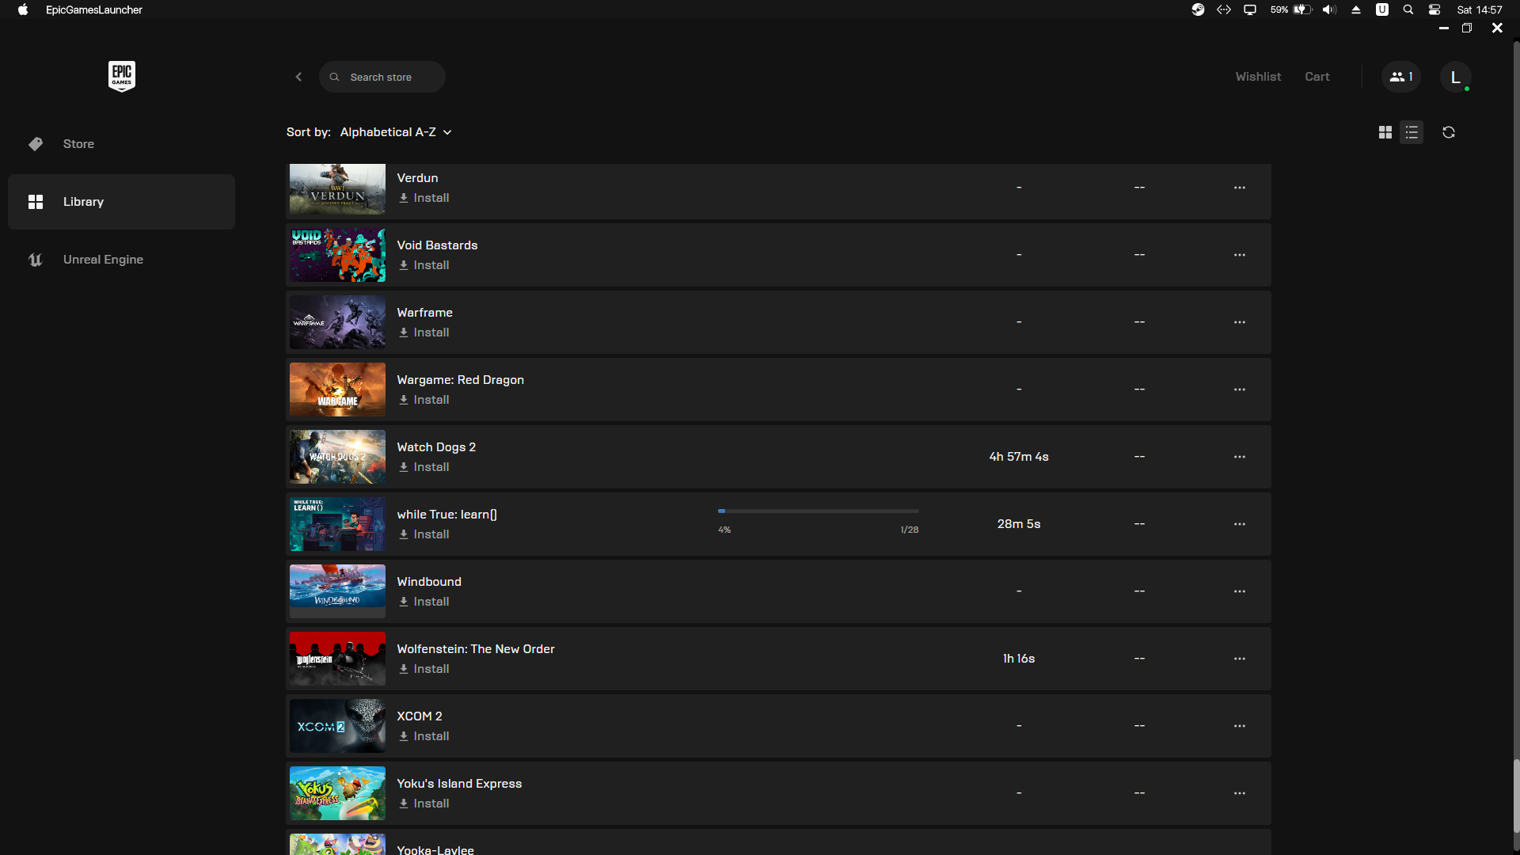The width and height of the screenshot is (1520, 855).
Task: Open Steam icon in menu bar
Action: (1198, 9)
